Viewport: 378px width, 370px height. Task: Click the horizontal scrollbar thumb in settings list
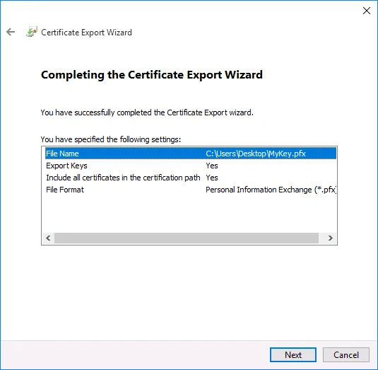pos(187,238)
